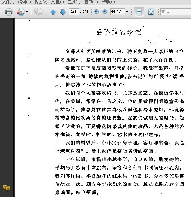Click the zoom percentage field 64.9%
The image size is (191, 197).
(x=117, y=12)
